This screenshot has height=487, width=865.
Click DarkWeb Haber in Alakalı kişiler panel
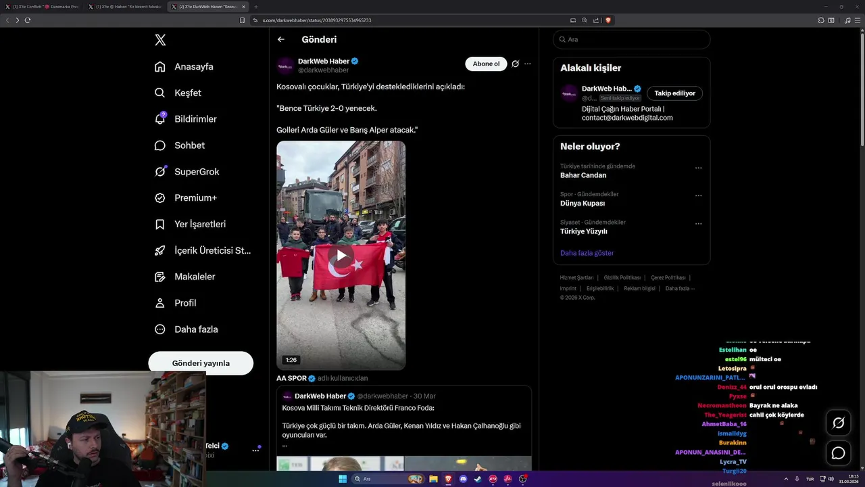click(x=606, y=89)
